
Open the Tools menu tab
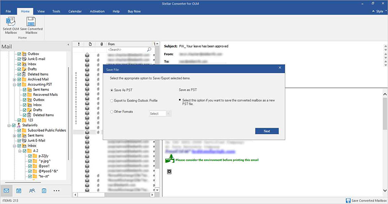56,10
